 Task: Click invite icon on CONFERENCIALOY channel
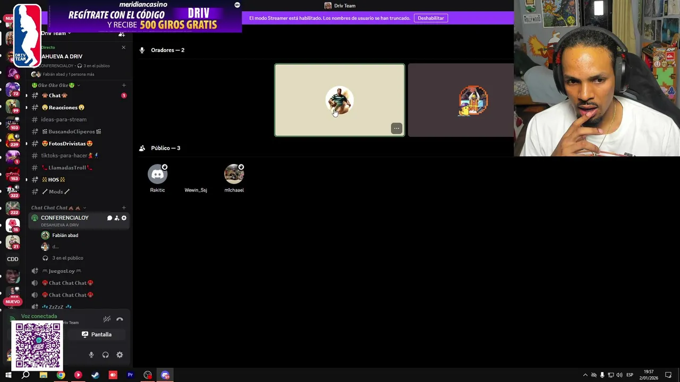point(117,218)
